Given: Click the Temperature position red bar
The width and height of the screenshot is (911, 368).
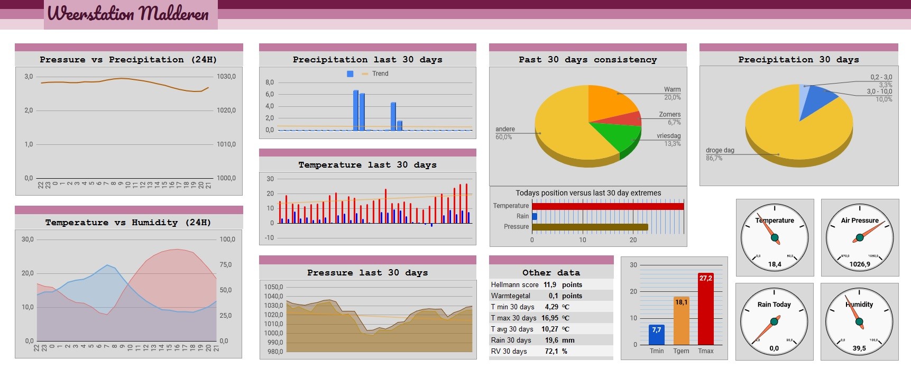Looking at the screenshot, I should (608, 206).
